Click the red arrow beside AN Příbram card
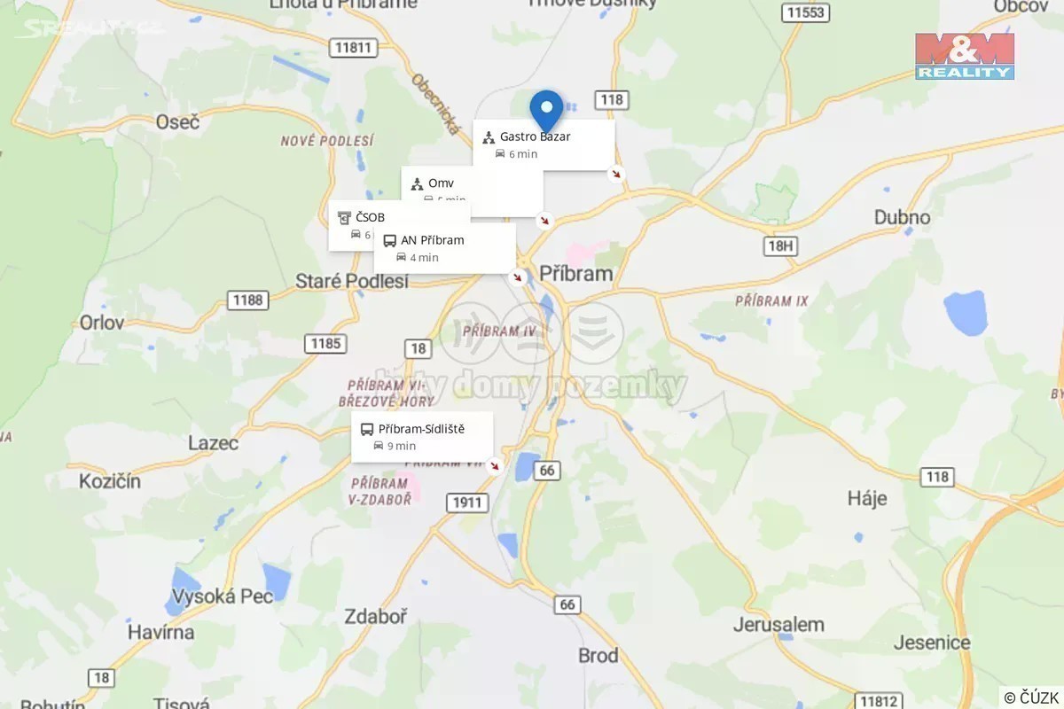The width and height of the screenshot is (1064, 709). click(x=517, y=277)
